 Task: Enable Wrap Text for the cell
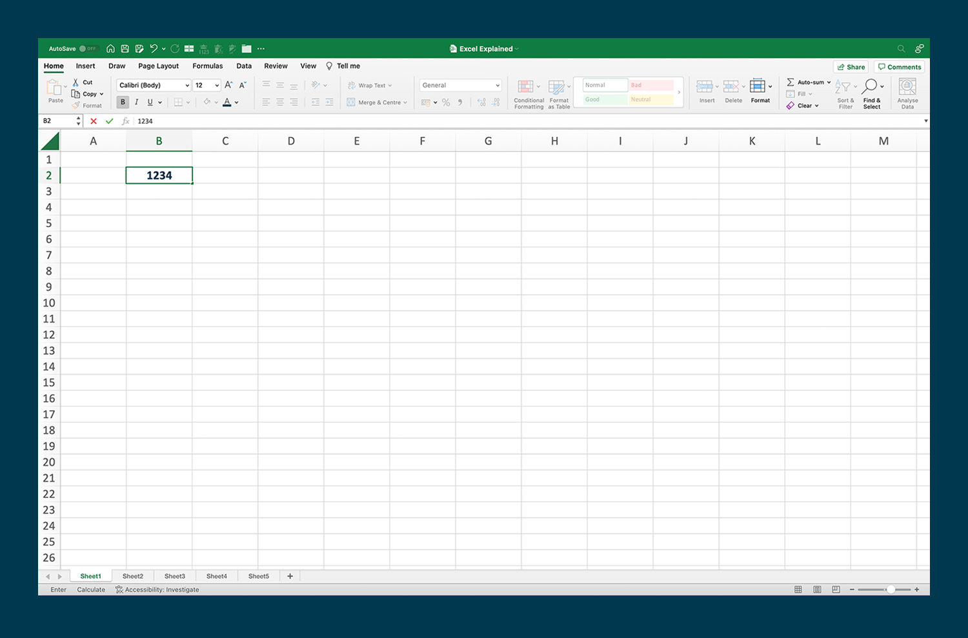(x=370, y=85)
